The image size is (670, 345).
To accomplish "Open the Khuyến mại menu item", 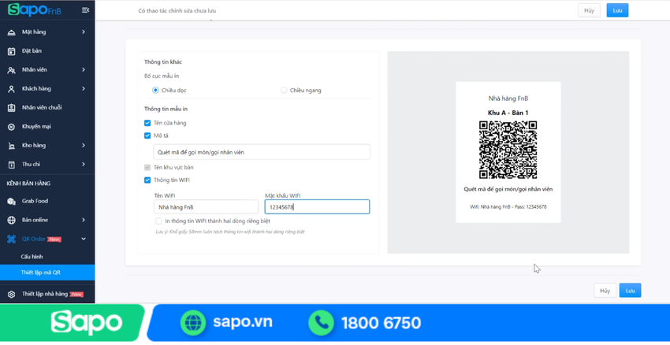I will pos(47,127).
